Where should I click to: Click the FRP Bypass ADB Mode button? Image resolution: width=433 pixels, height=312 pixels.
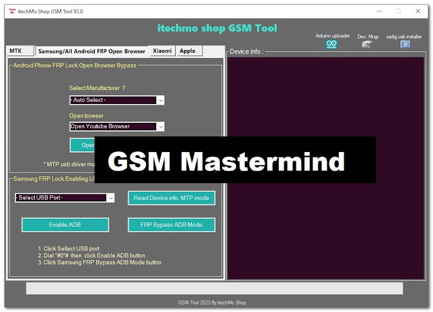[x=171, y=225]
